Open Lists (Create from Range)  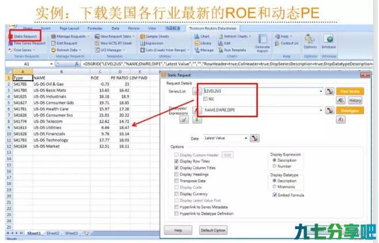(x=165, y=50)
